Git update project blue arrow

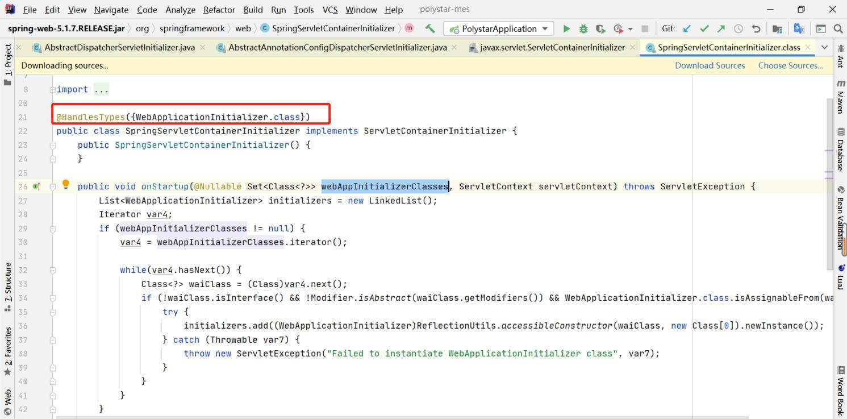[687, 28]
